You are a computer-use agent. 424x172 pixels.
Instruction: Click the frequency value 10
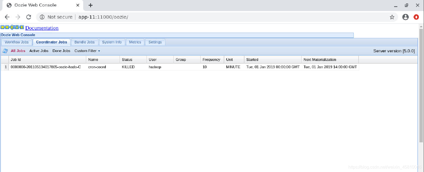tap(205, 67)
